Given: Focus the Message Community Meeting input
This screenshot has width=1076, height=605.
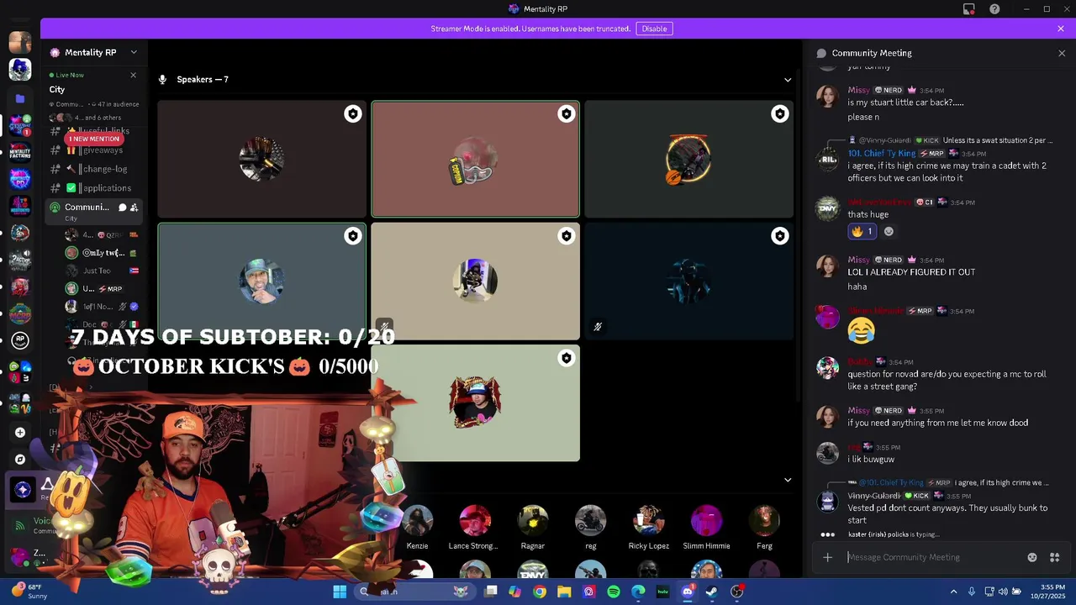Looking at the screenshot, I should pos(931,557).
